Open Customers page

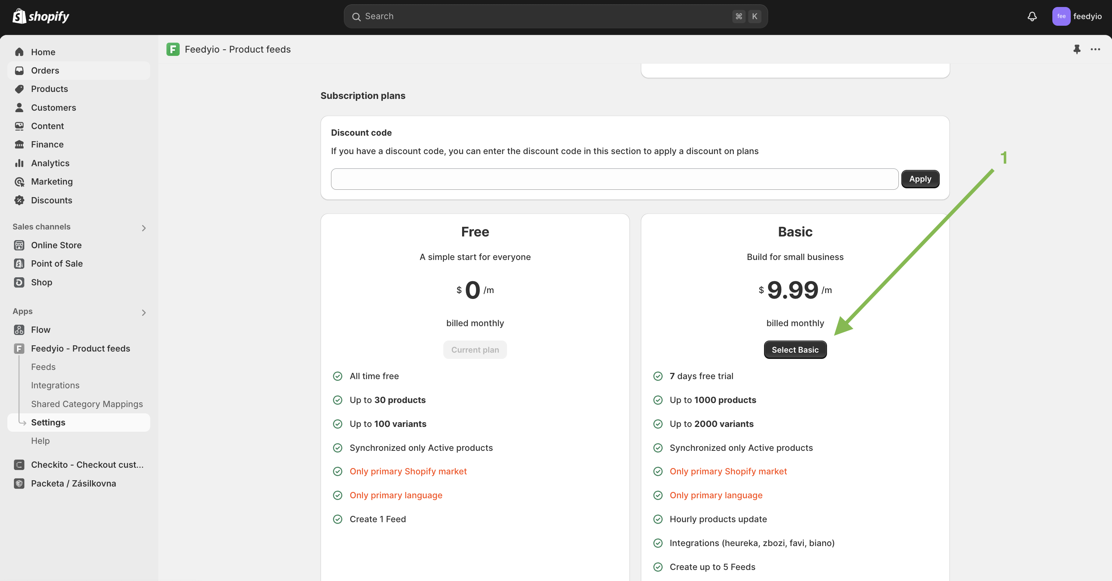78,107
